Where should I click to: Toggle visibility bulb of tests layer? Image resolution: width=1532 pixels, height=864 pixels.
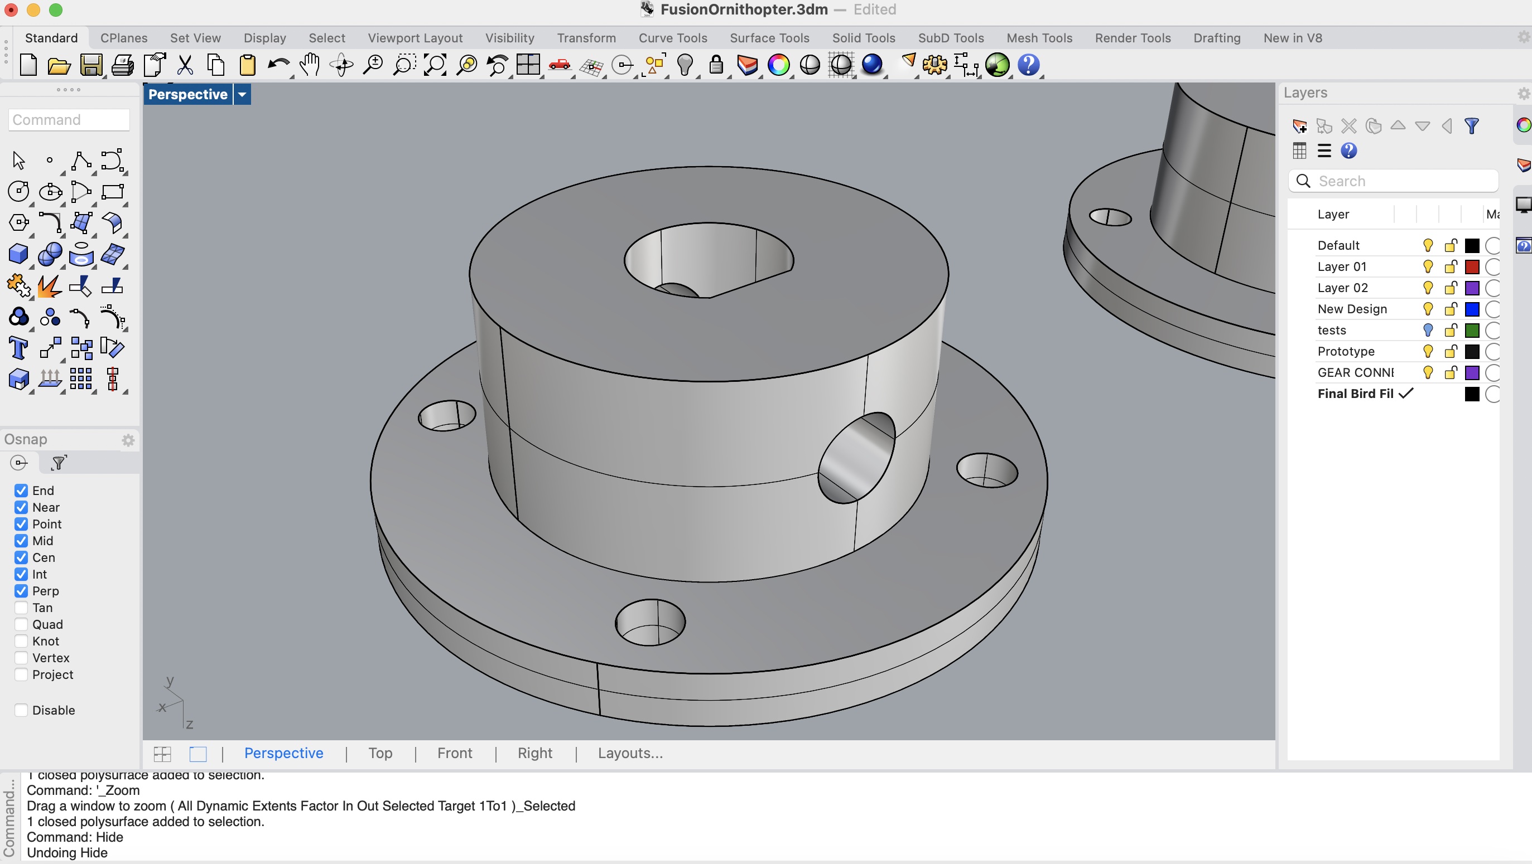1428,331
